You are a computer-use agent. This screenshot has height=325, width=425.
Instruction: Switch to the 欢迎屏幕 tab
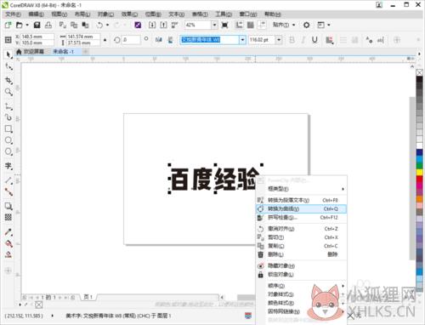point(31,52)
